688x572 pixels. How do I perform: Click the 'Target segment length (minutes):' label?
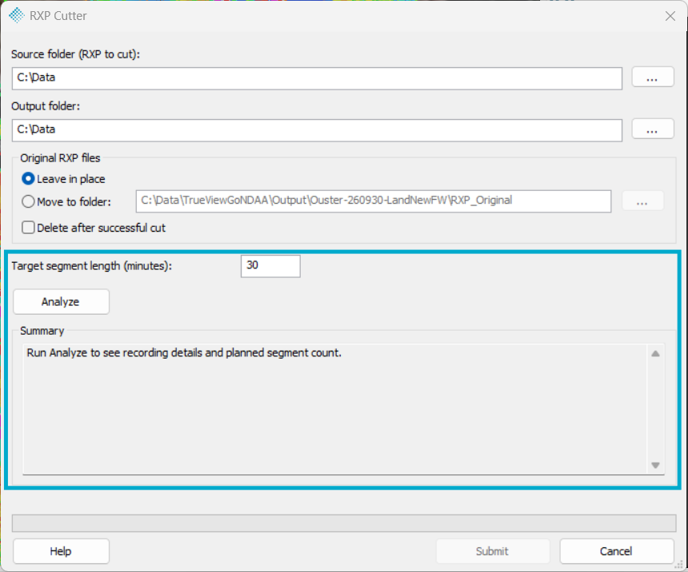(x=92, y=266)
